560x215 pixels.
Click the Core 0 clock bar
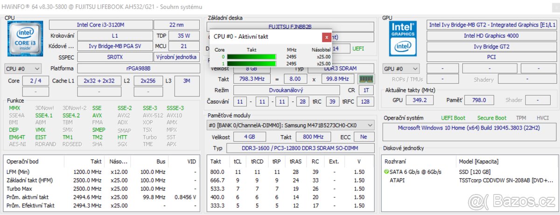pos(252,57)
